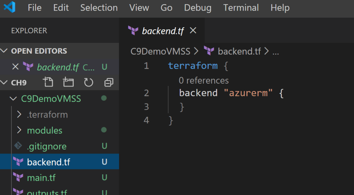Open the .gitignore file
354x195 pixels.
point(46,146)
